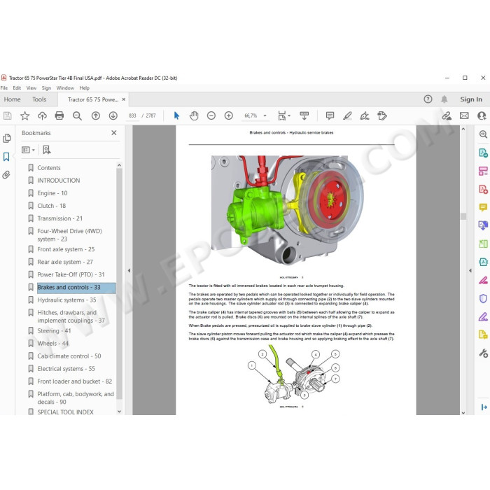
Task: Expand the right pane with arrow icon
Action: [x=484, y=407]
